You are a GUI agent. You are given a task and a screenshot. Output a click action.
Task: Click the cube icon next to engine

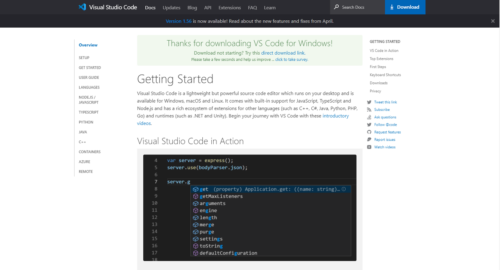coord(196,210)
